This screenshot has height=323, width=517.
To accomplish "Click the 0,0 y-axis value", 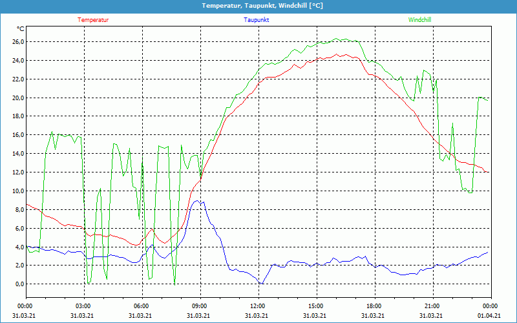I will (19, 284).
